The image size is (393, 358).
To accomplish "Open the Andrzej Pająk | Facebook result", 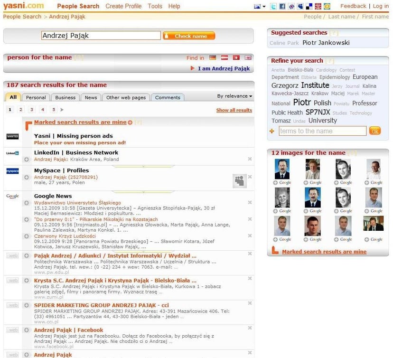I will point(68,330).
